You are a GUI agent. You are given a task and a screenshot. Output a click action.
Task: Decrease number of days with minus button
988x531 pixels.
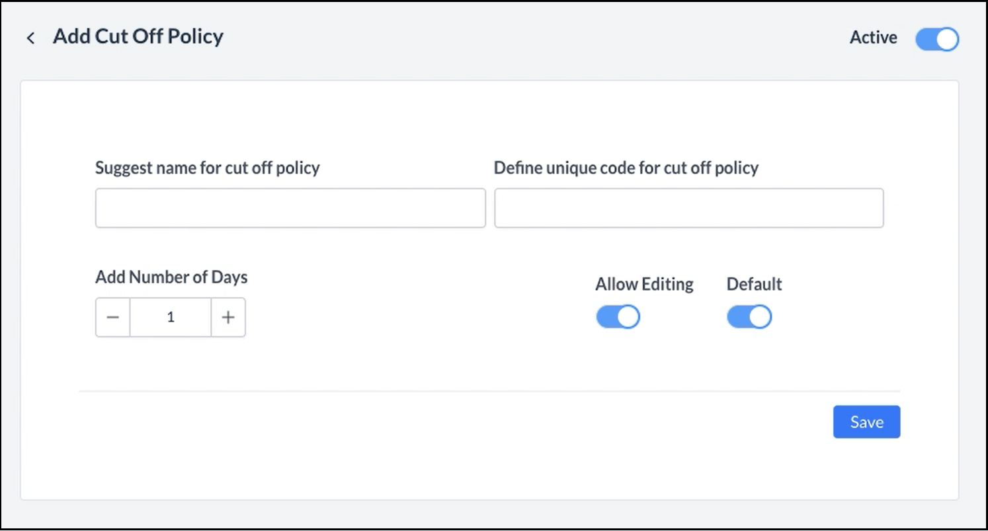pos(113,318)
